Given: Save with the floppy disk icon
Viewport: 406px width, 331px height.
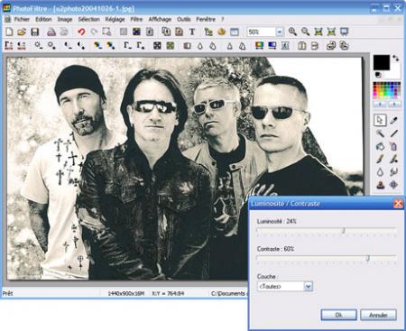Looking at the screenshot, I should tap(35, 32).
